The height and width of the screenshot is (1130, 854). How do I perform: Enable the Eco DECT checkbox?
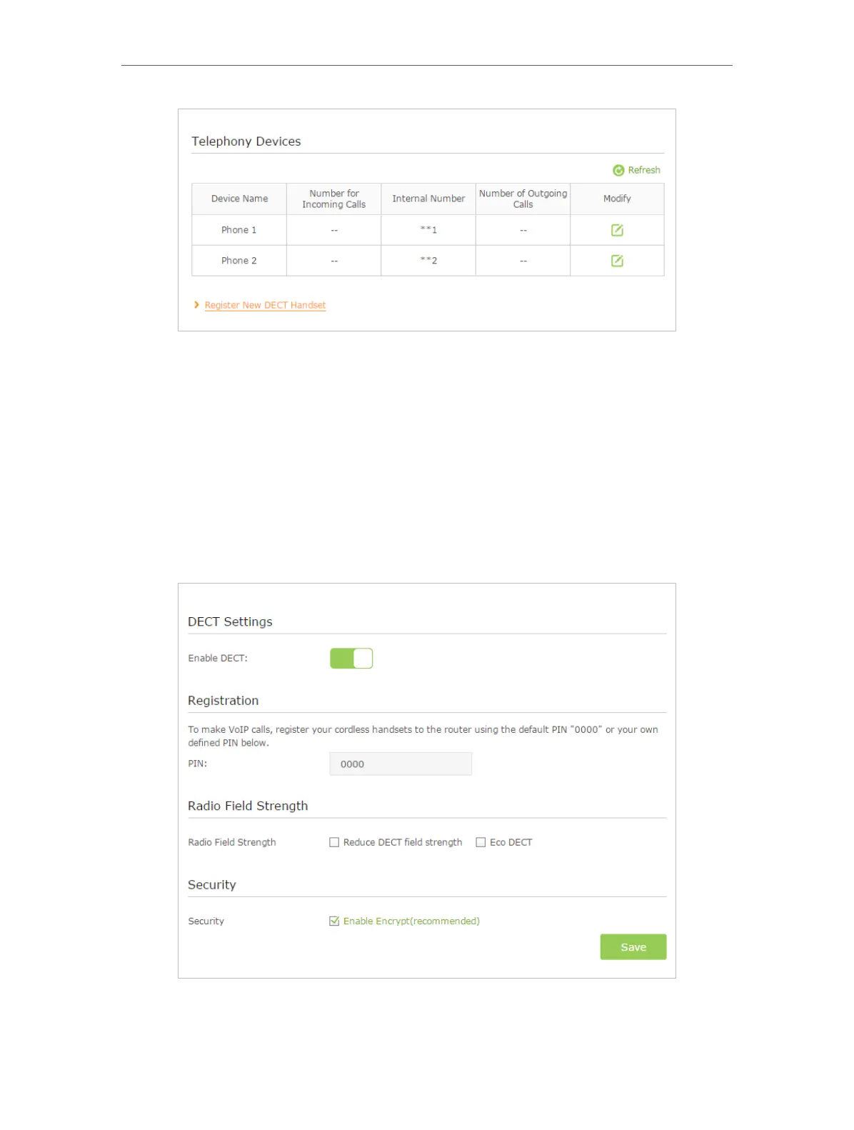(481, 842)
